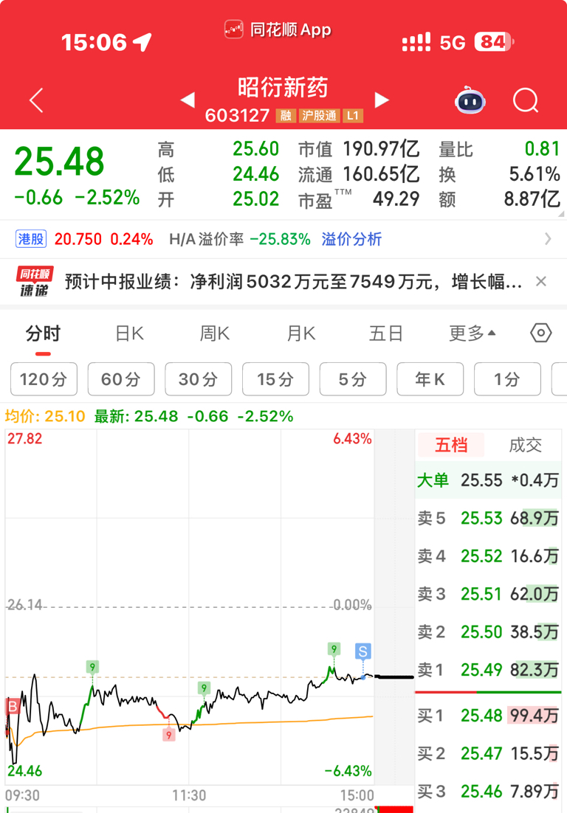Tap the 融 margin badge

pos(286,115)
